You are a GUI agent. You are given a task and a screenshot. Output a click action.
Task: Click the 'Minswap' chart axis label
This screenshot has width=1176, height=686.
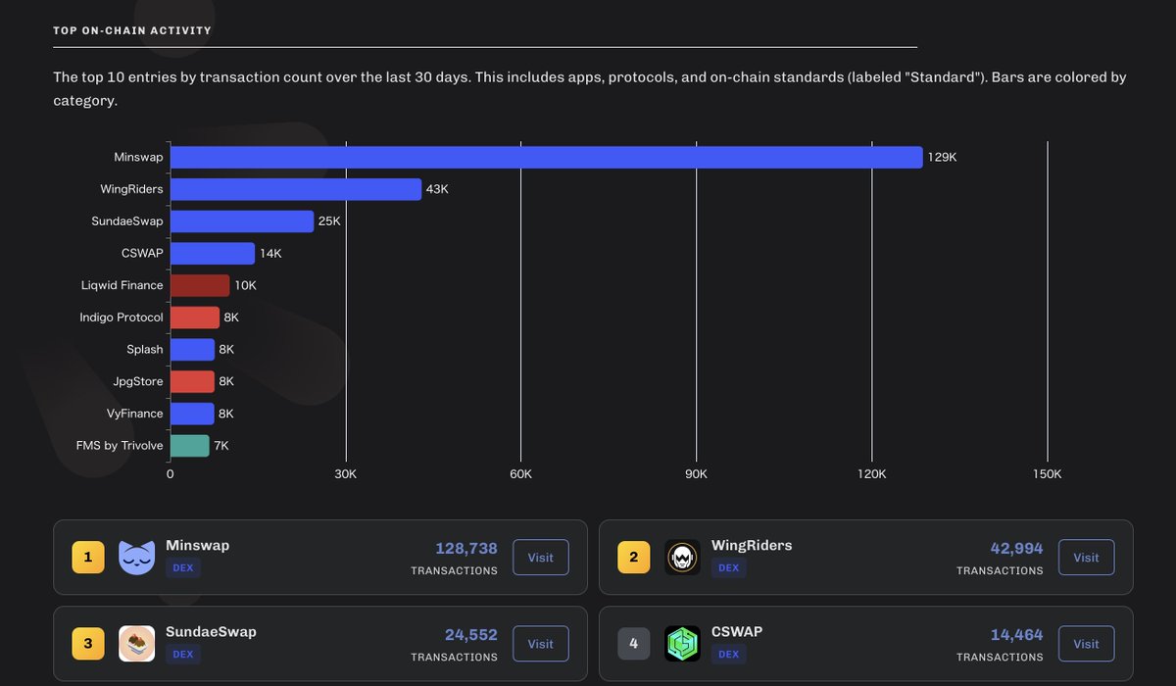(x=138, y=157)
